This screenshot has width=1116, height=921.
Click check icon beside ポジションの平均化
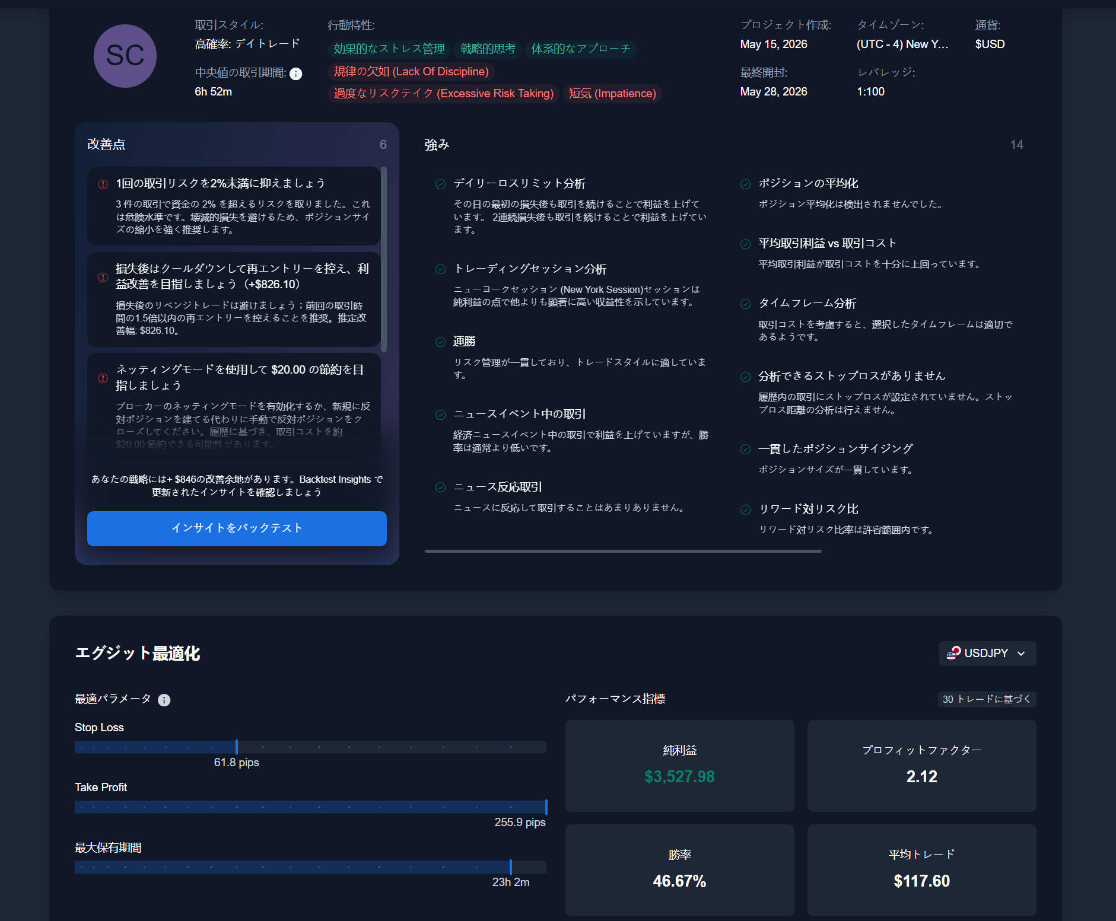[746, 184]
